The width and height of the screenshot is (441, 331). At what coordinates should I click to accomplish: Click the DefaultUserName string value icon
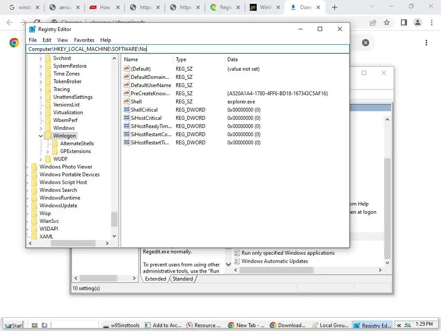pos(127,85)
